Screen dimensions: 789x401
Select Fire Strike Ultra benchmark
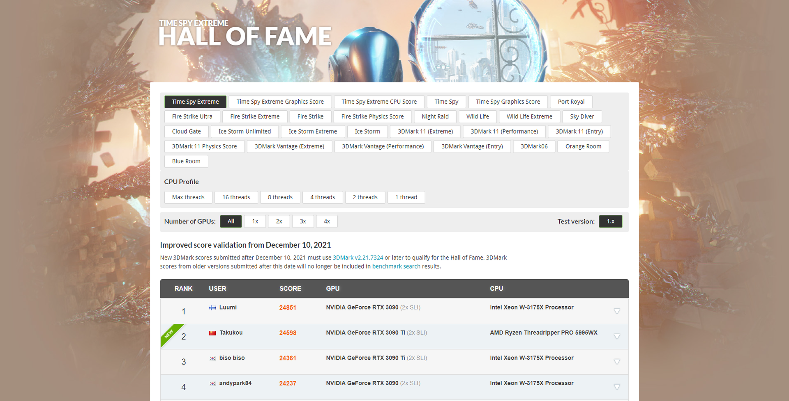(x=192, y=116)
